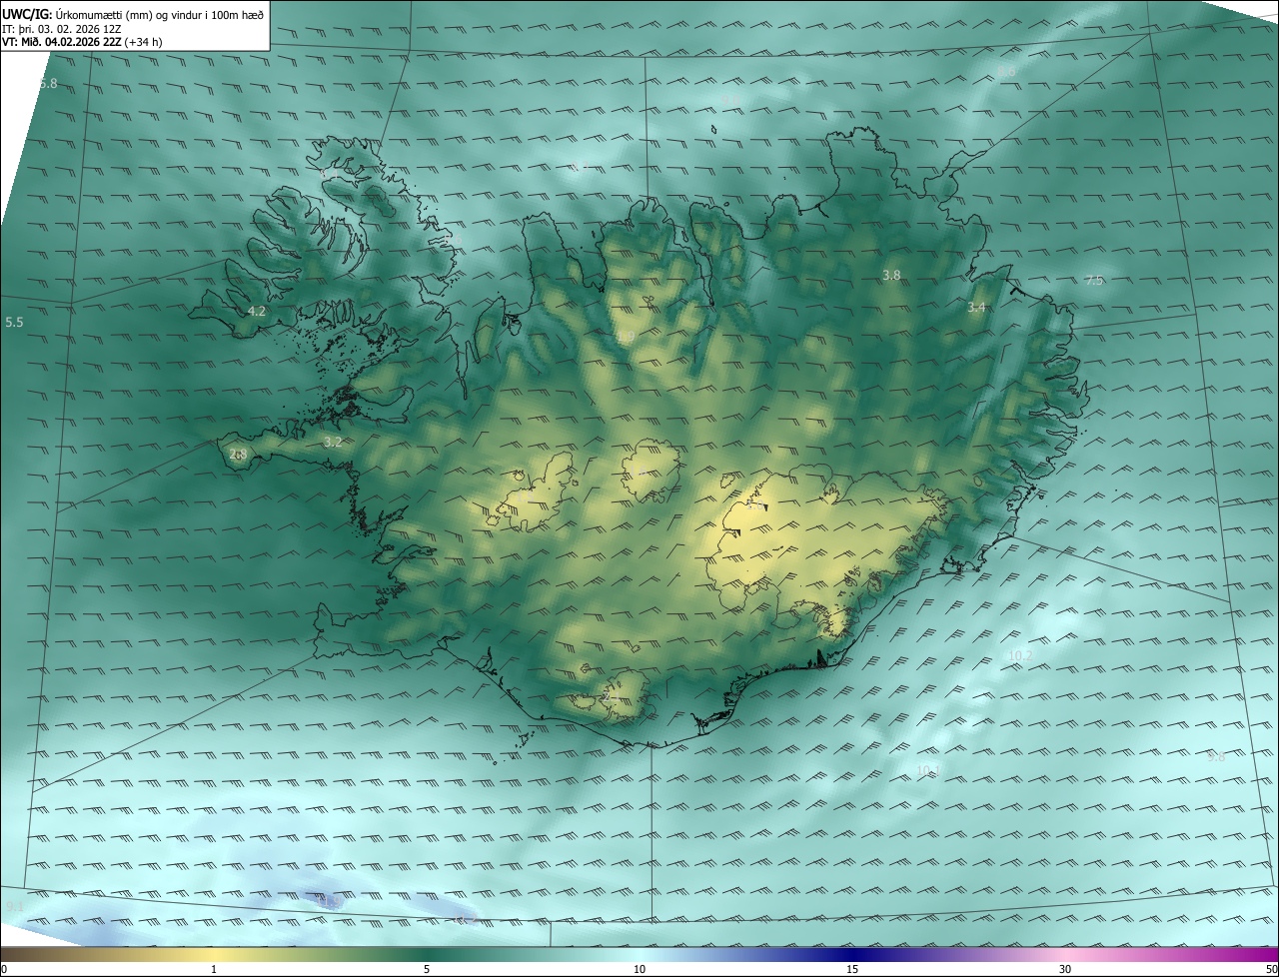Click the 1 tick on the colour scale
The width and height of the screenshot is (1279, 977).
(214, 969)
